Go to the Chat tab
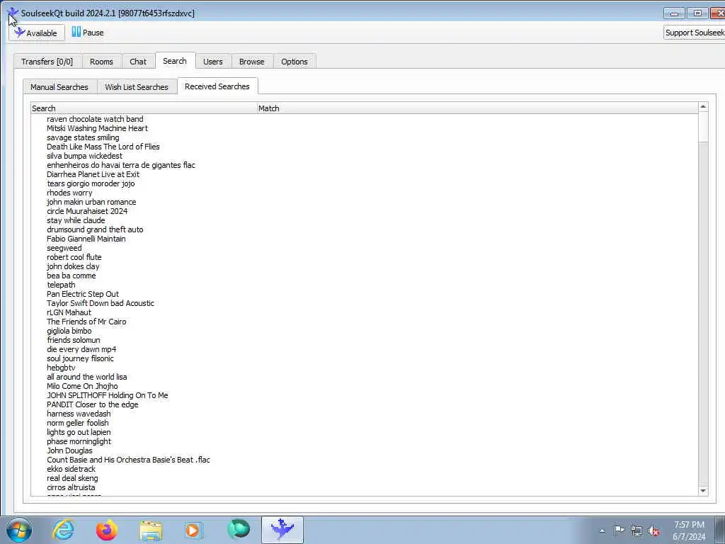The image size is (725, 544). click(138, 62)
